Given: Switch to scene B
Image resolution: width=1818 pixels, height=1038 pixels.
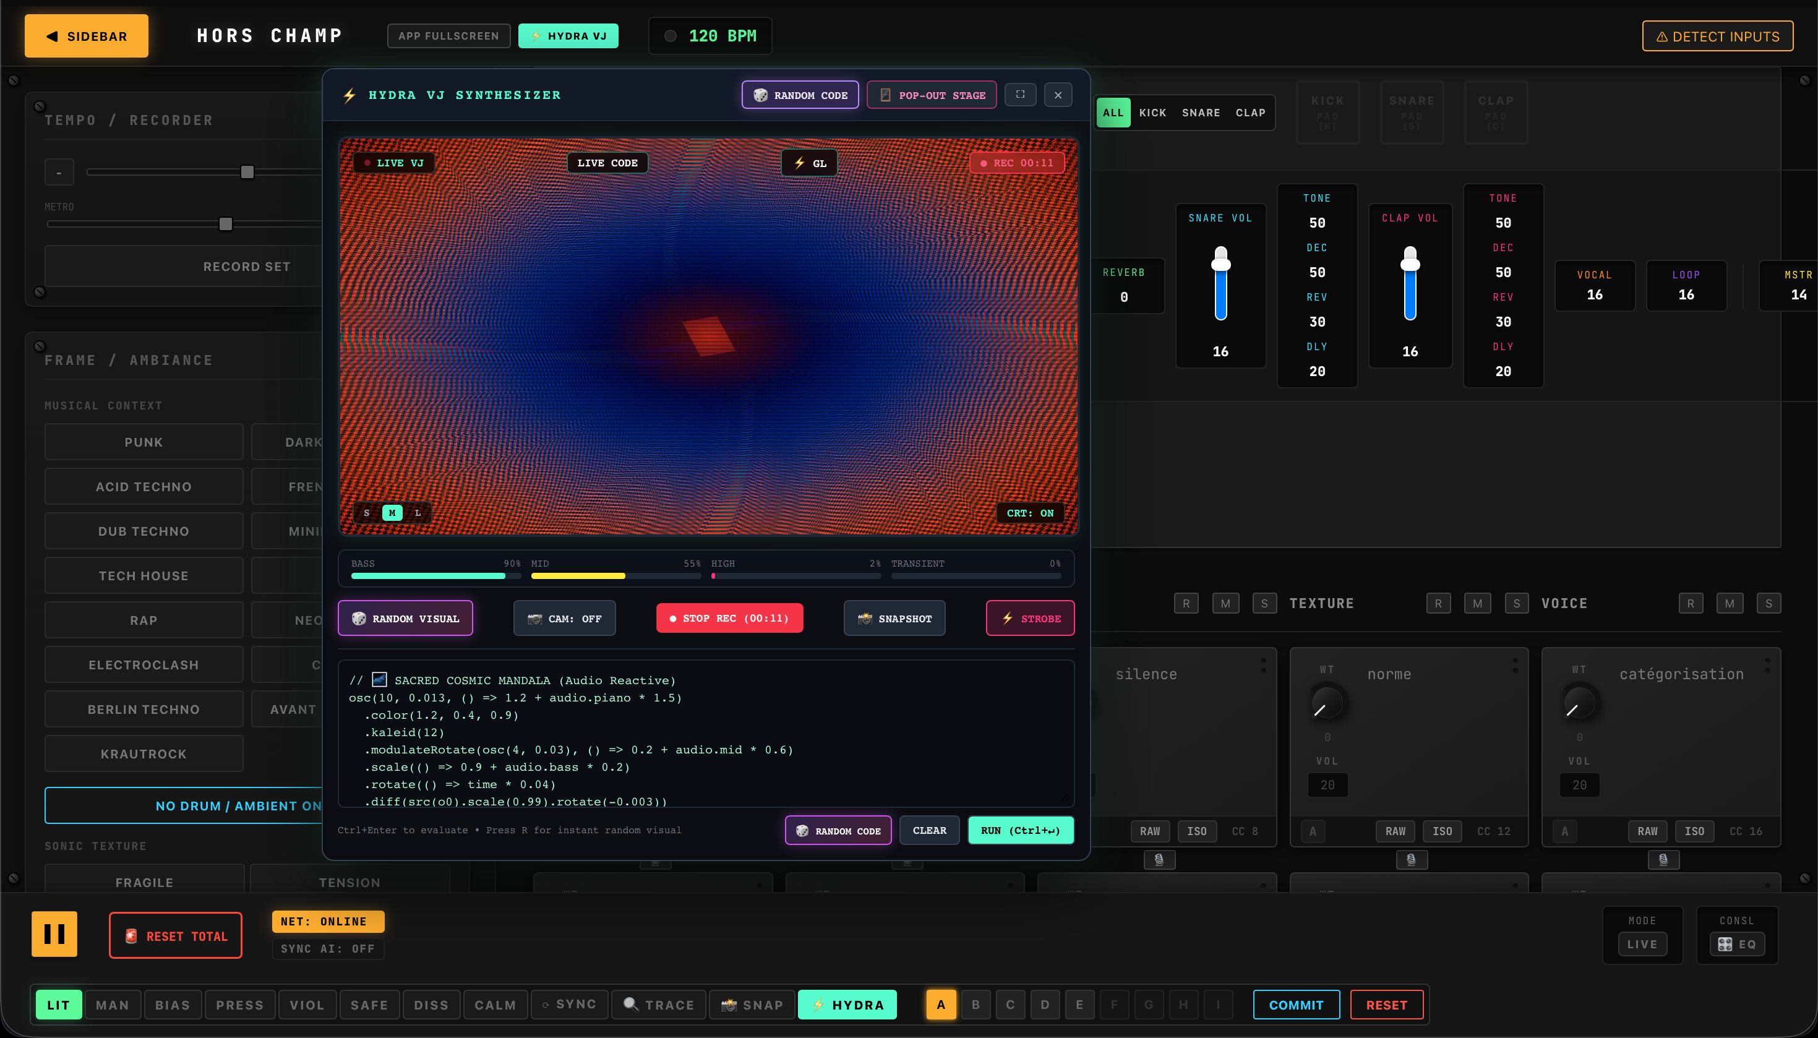Looking at the screenshot, I should pyautogui.click(x=975, y=1004).
